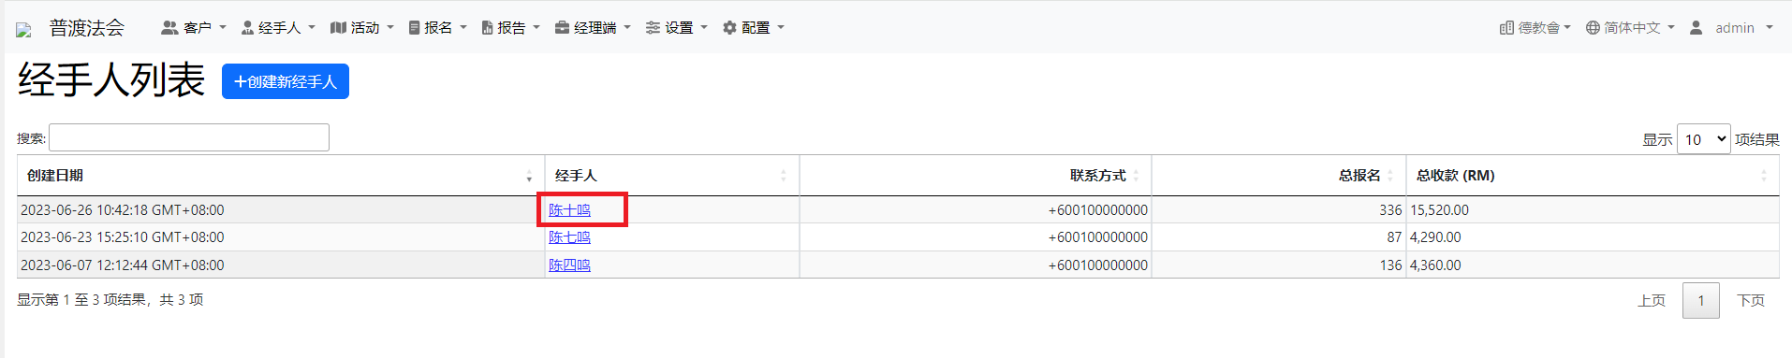
Task: Open the 配置 menu with gear icon
Action: coord(754,28)
